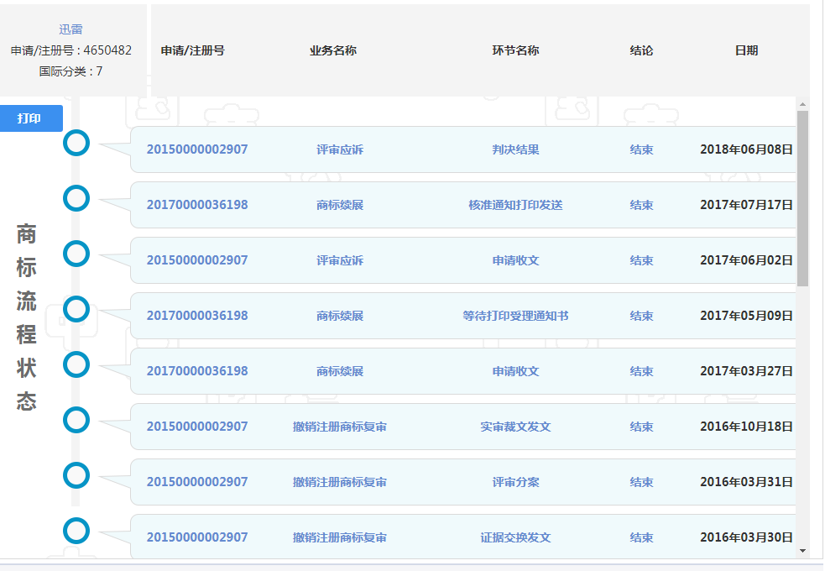This screenshot has width=825, height=571.
Task: Select the timeline circle for 核准通知打印发送
Action: click(76, 198)
